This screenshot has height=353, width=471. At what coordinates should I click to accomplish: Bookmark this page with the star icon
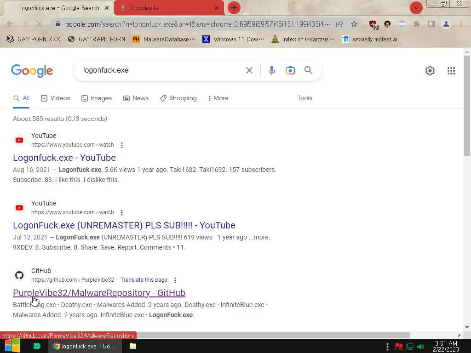click(x=354, y=24)
